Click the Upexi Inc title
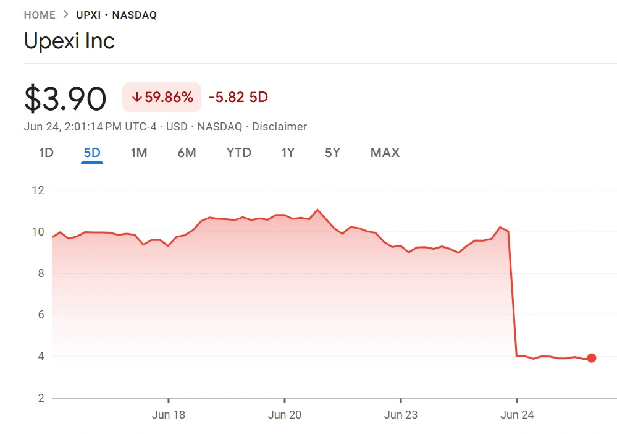This screenshot has height=434, width=617. (69, 41)
